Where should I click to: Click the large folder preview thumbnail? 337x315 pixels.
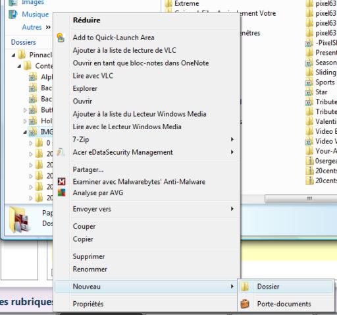click(19, 219)
